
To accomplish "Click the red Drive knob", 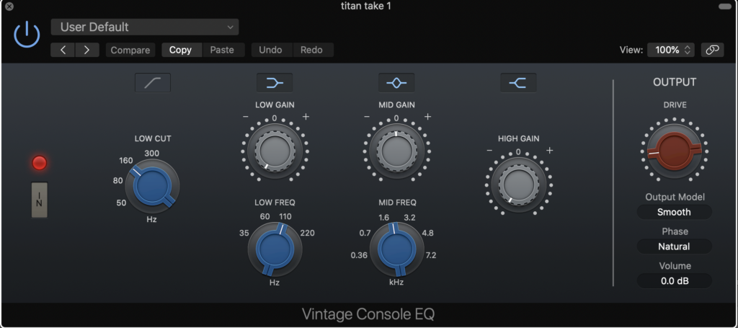I will coord(674,150).
